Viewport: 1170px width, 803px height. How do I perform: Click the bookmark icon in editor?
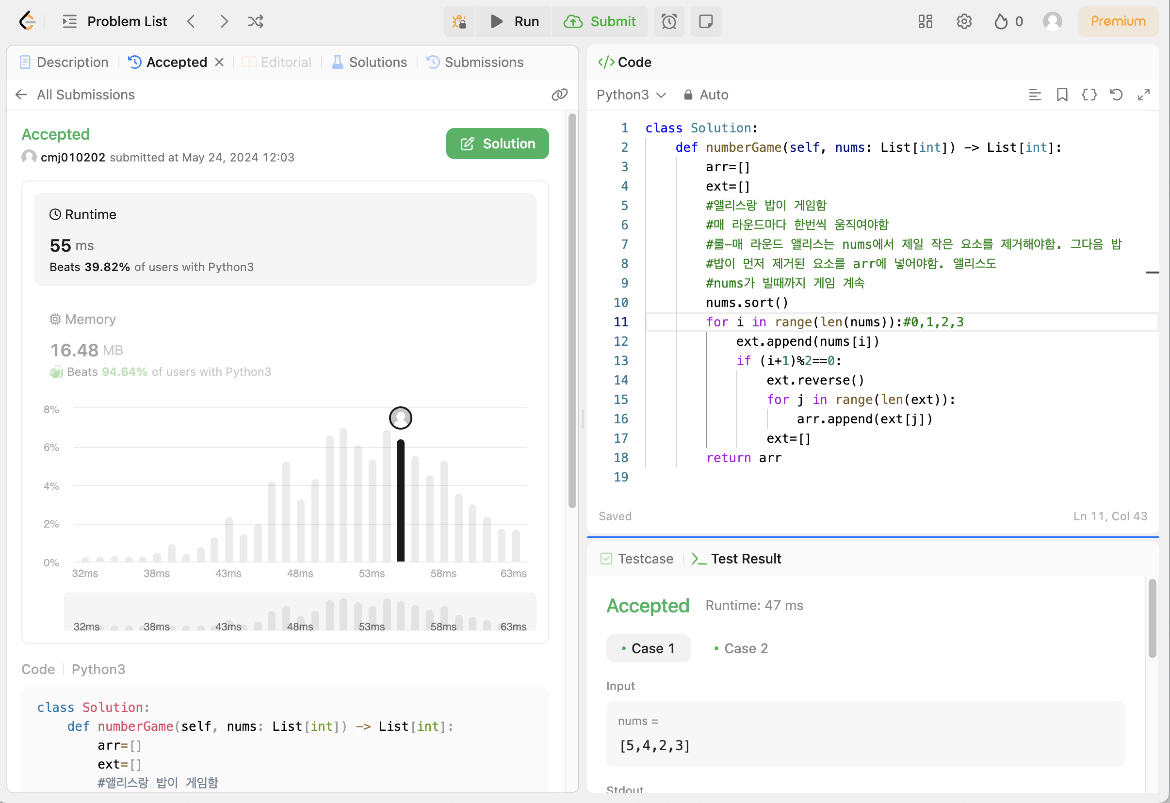(x=1062, y=95)
